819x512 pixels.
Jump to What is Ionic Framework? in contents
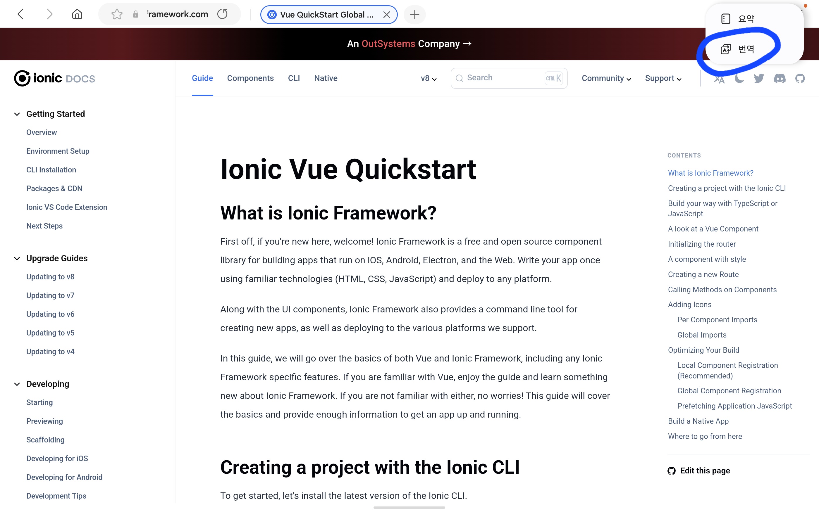710,173
